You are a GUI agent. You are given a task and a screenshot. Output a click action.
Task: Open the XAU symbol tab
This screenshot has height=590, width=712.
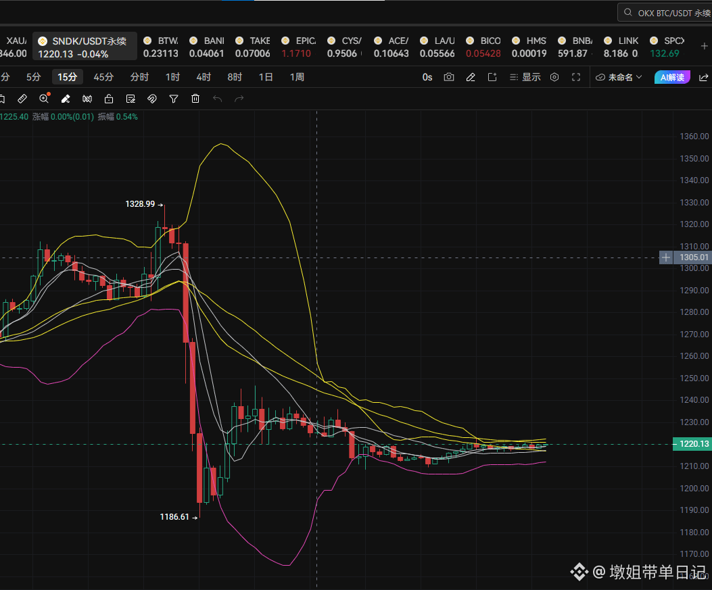pos(14,46)
